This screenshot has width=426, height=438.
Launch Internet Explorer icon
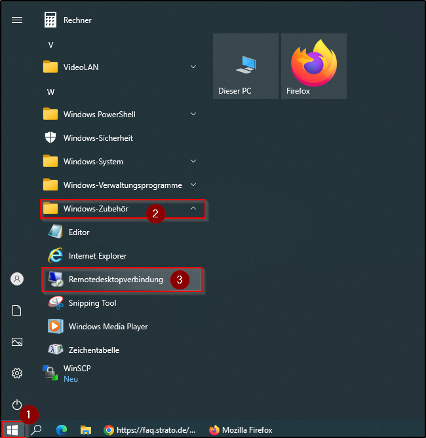point(56,255)
